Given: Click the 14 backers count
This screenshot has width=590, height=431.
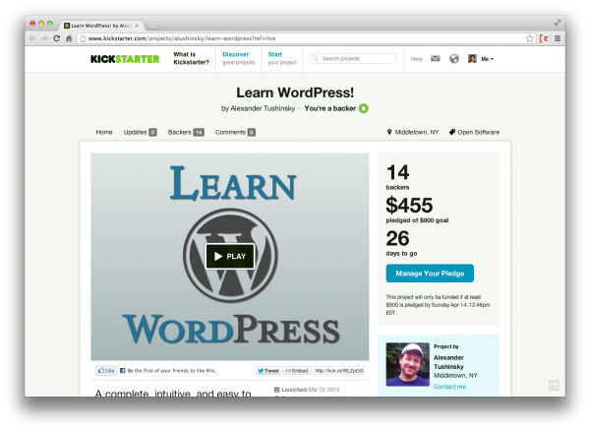Looking at the screenshot, I should 397,172.
